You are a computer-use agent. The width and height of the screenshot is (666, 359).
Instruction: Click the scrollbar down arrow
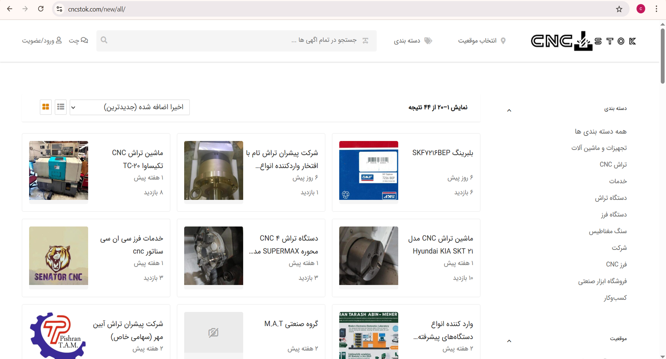663,356
